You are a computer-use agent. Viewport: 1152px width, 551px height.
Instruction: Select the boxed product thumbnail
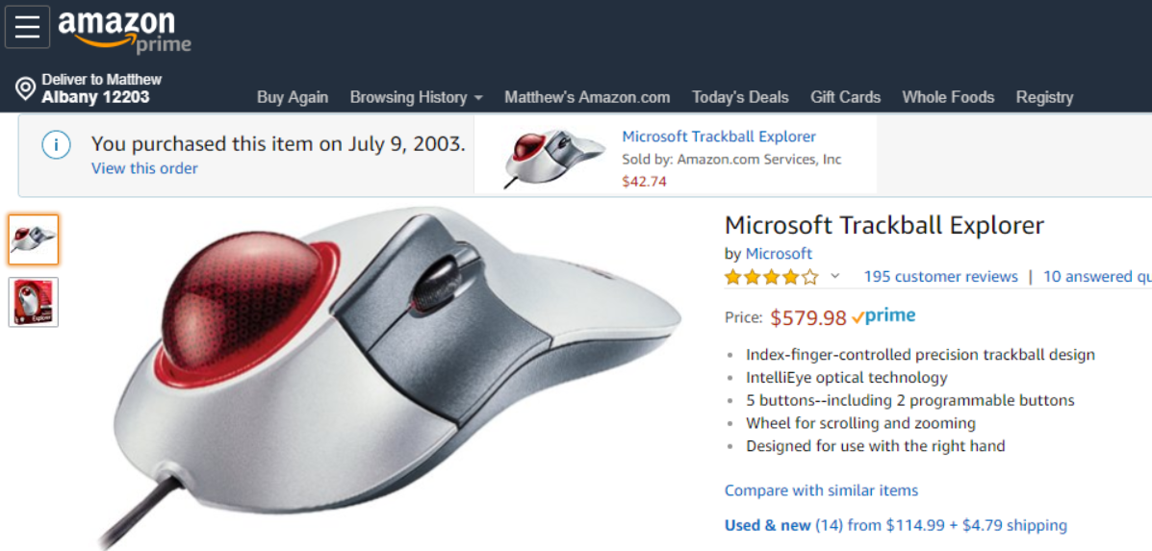34,302
